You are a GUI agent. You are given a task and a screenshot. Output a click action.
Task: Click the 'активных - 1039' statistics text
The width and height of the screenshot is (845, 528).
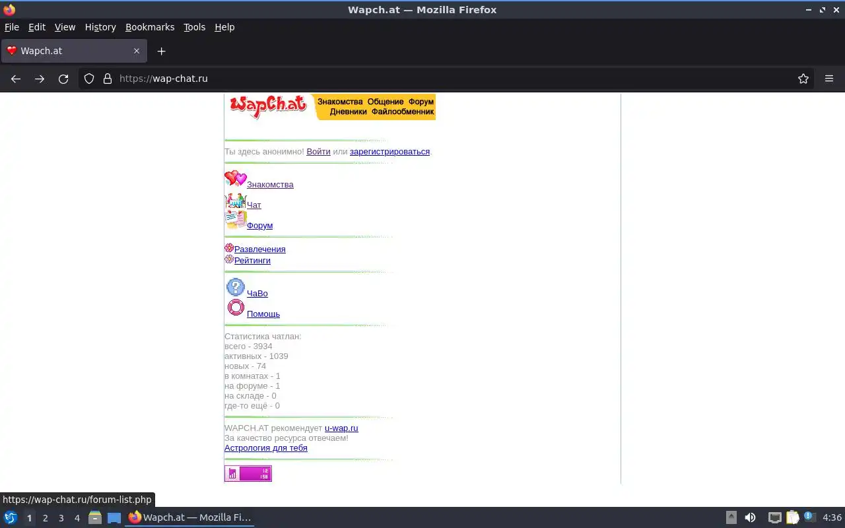[x=256, y=356]
